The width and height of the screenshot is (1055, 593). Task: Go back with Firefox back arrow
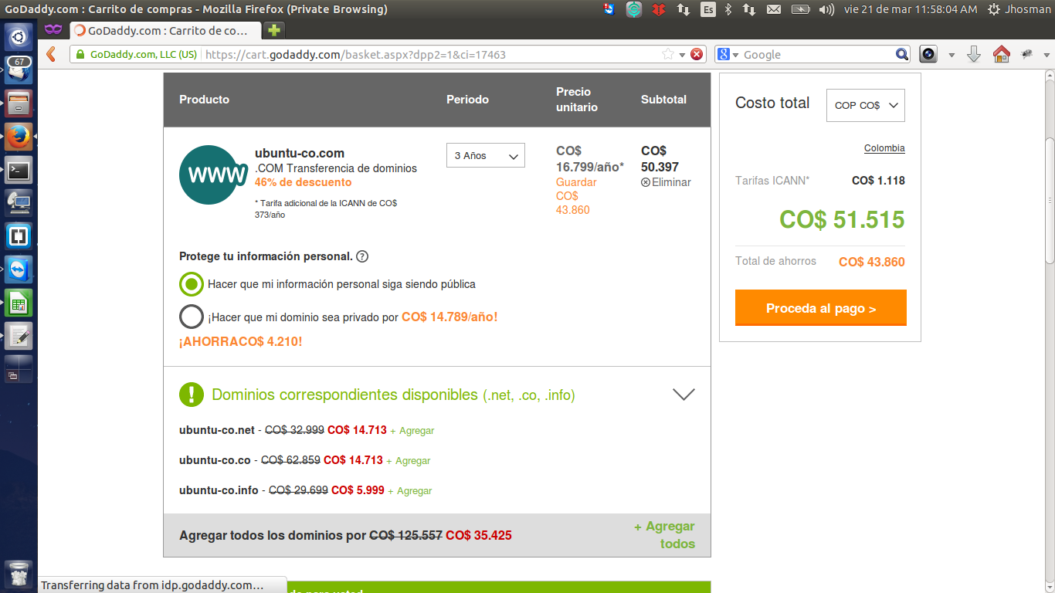tap(52, 54)
